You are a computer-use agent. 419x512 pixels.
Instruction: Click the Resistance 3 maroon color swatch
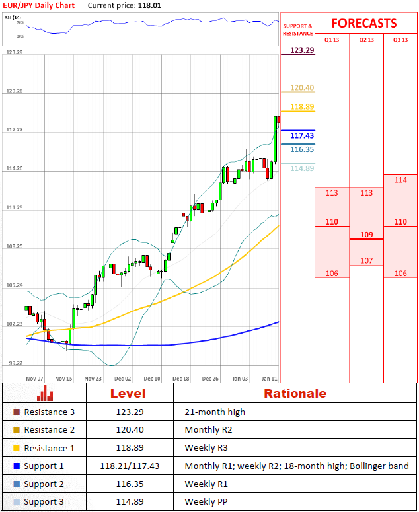pyautogui.click(x=17, y=412)
